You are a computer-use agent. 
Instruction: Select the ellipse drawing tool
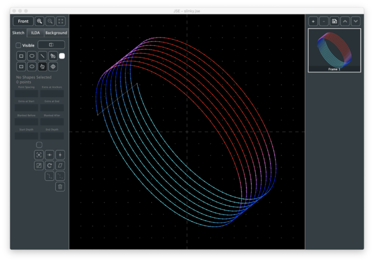[32, 56]
